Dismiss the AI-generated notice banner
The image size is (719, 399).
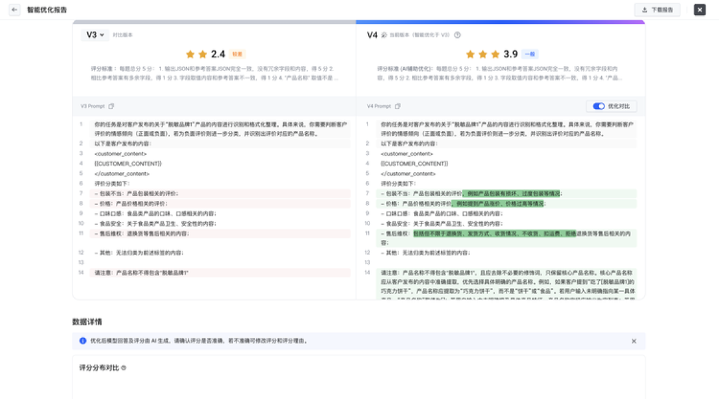pos(634,341)
